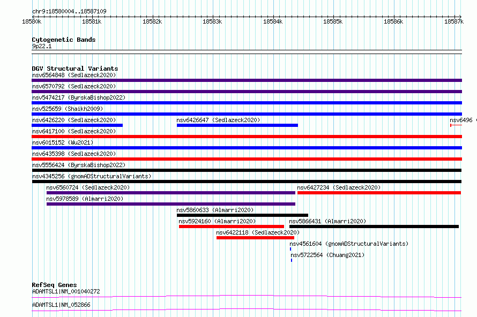
Task: Click the nsv6426220 (Sedlazeck2020) label
Action: click(74, 120)
